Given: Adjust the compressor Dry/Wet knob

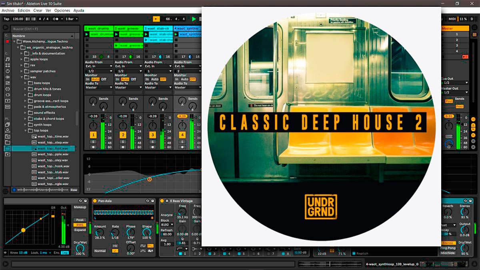Looking at the screenshot, I should (x=80, y=249).
